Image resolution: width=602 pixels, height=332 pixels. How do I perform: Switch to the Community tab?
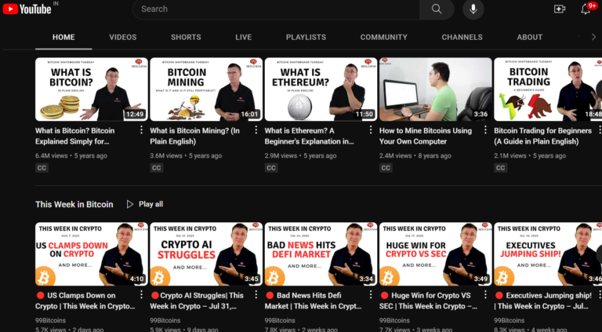[x=383, y=37]
